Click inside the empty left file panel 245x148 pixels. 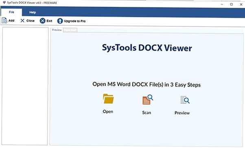[x=25, y=86]
